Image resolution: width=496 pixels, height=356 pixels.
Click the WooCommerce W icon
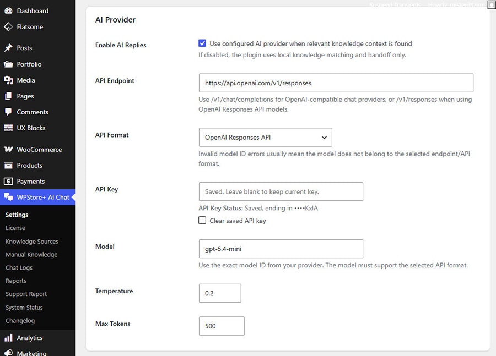(x=8, y=150)
